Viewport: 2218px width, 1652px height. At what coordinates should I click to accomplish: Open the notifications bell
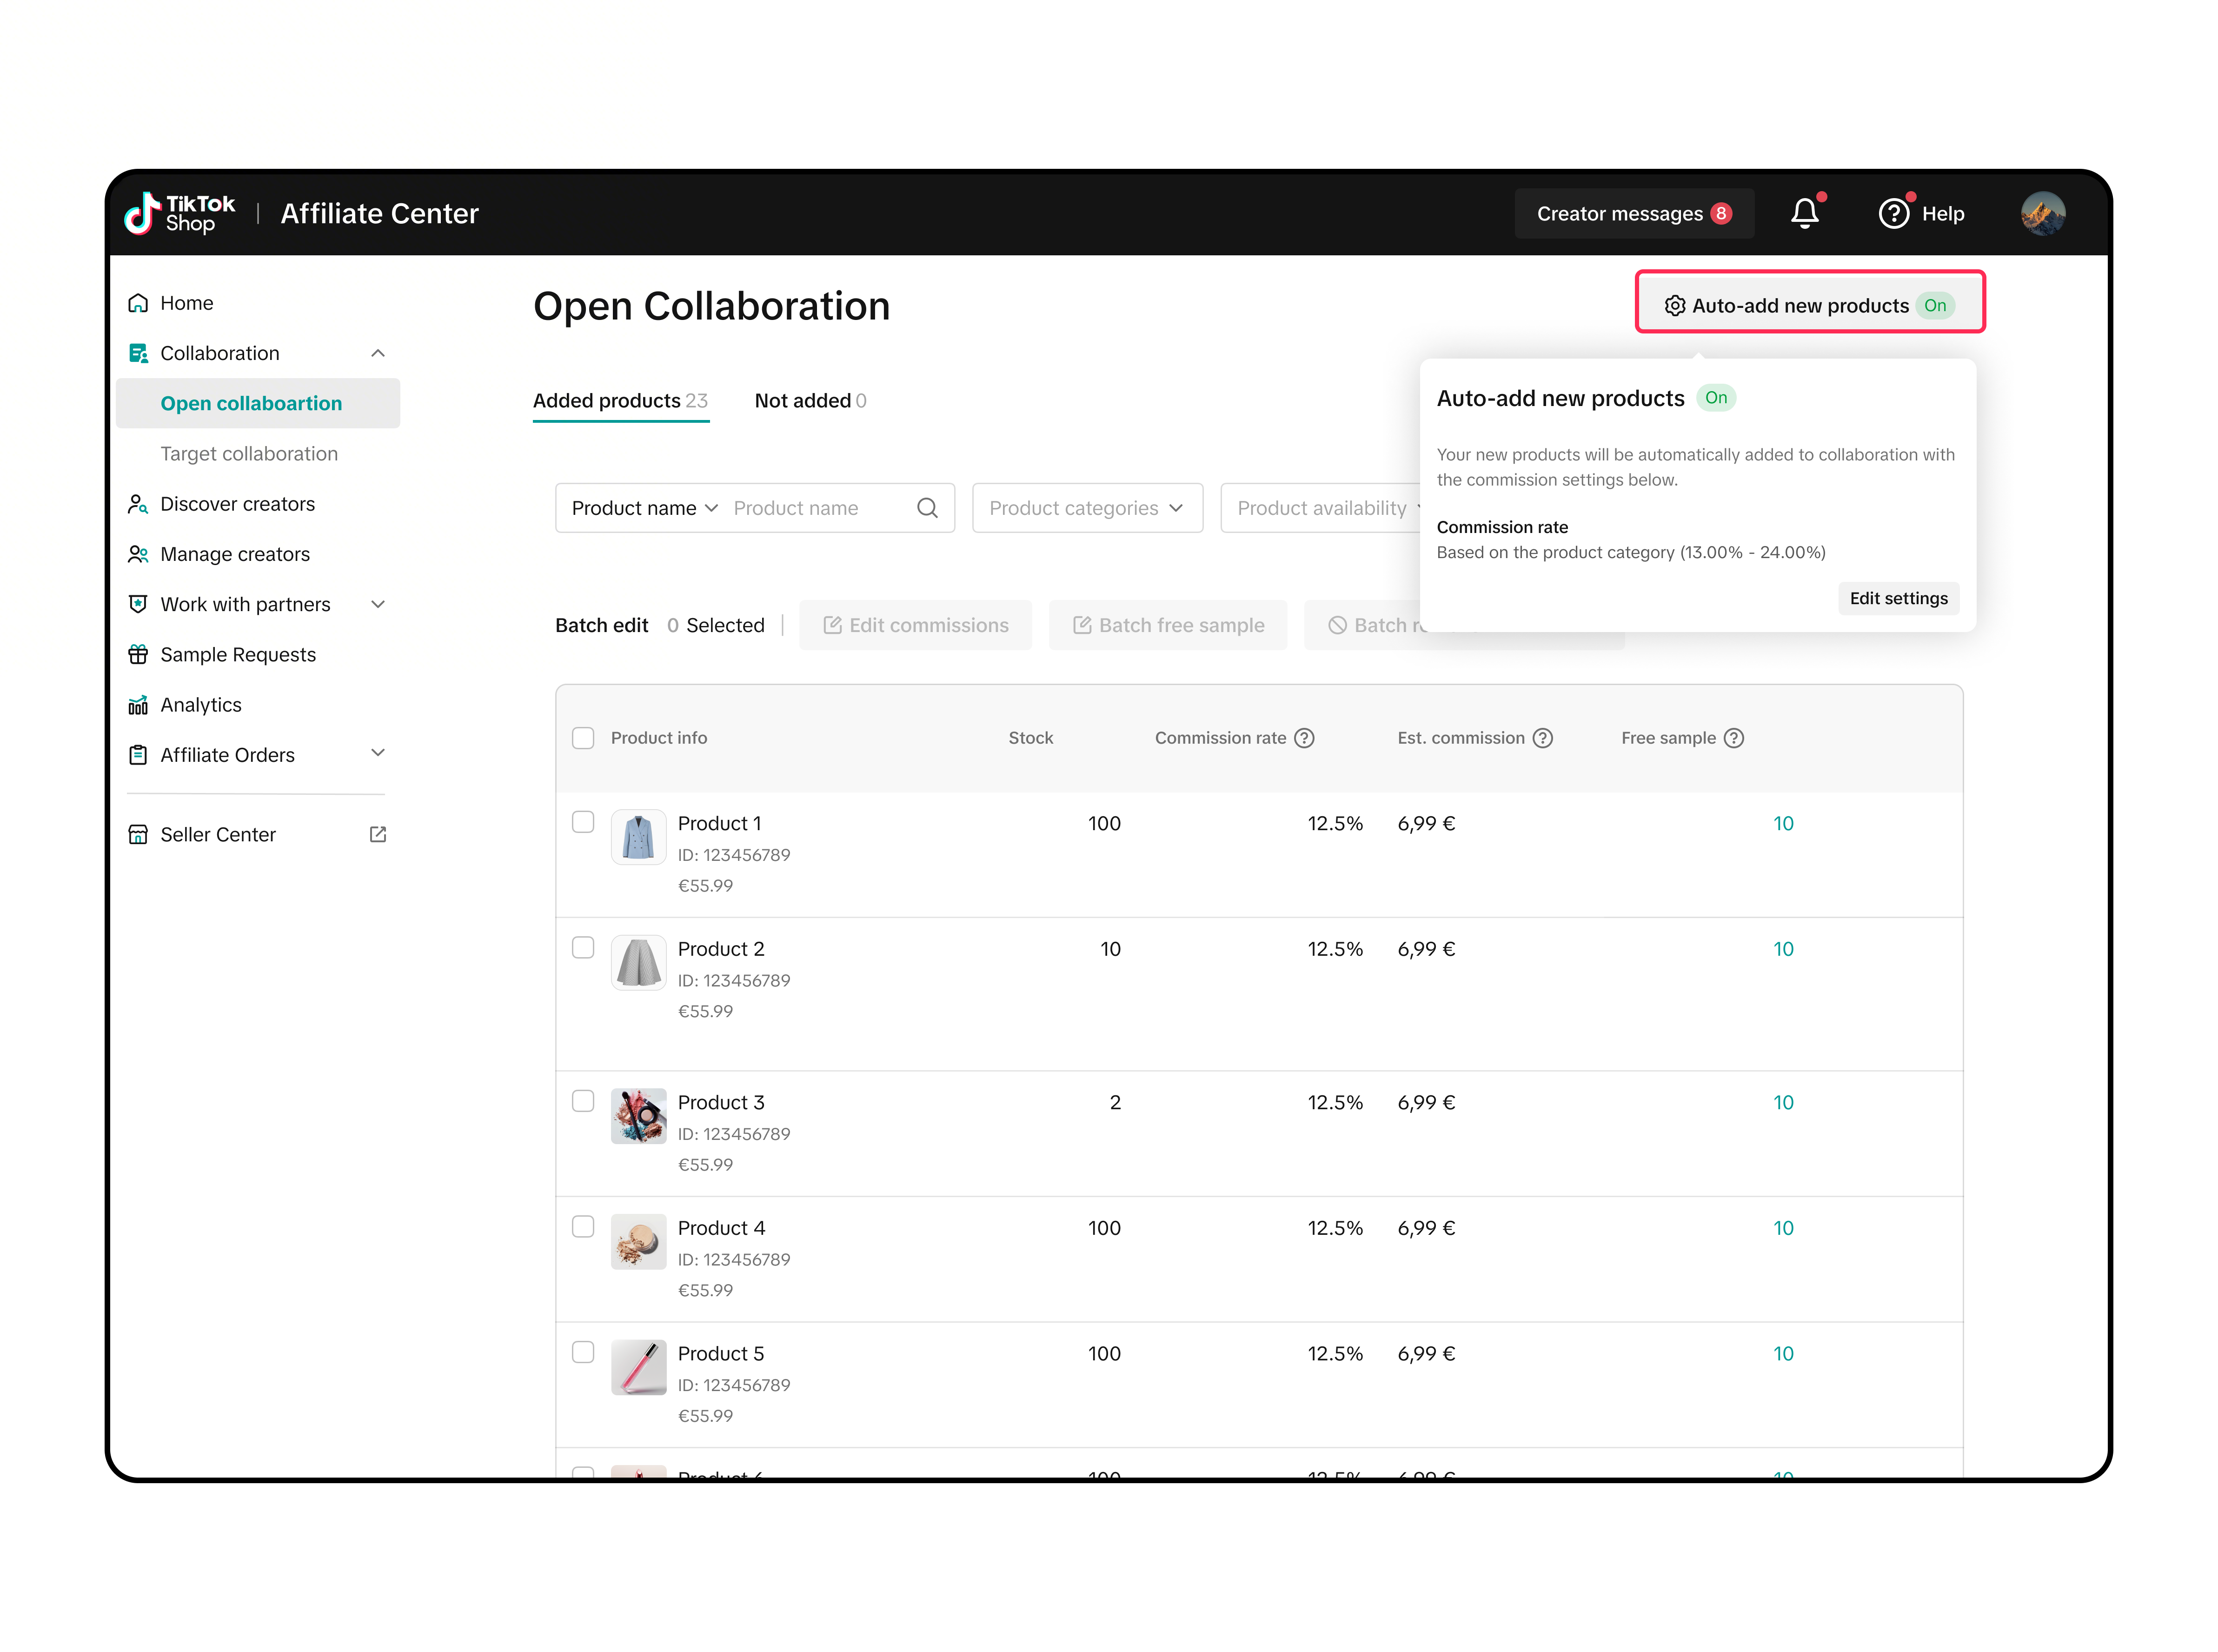pyautogui.click(x=1805, y=213)
